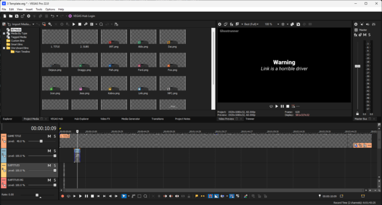Viewport: 382px width, 205px height.
Task: Mute the Master bus
Action: [365, 35]
